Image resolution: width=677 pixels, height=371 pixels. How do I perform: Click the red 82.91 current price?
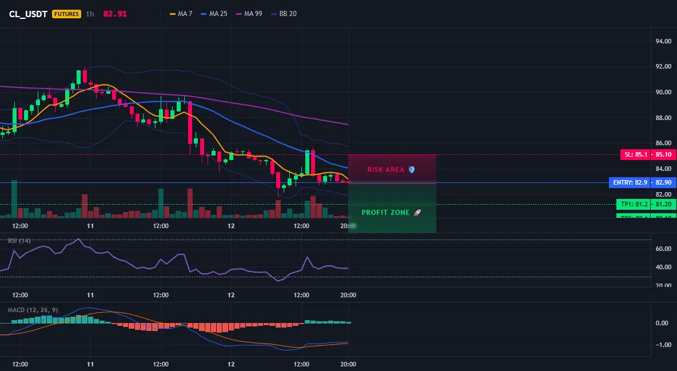tap(115, 14)
